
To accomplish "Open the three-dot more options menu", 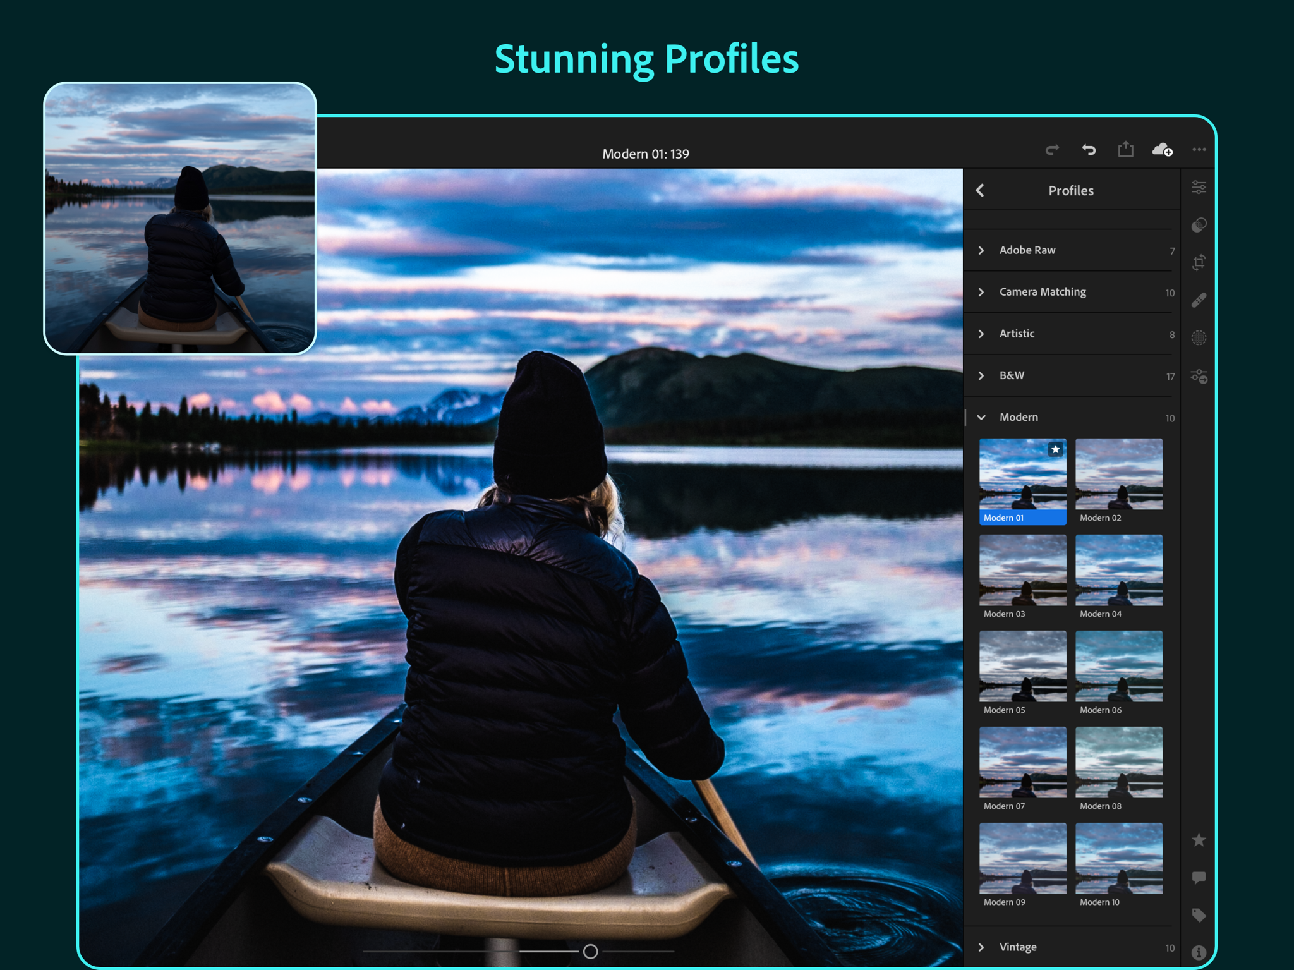I will 1199,150.
